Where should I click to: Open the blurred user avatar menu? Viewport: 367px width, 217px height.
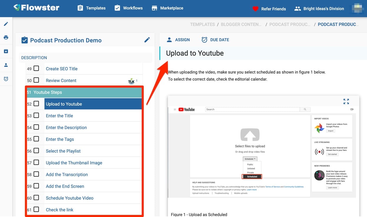click(357, 9)
